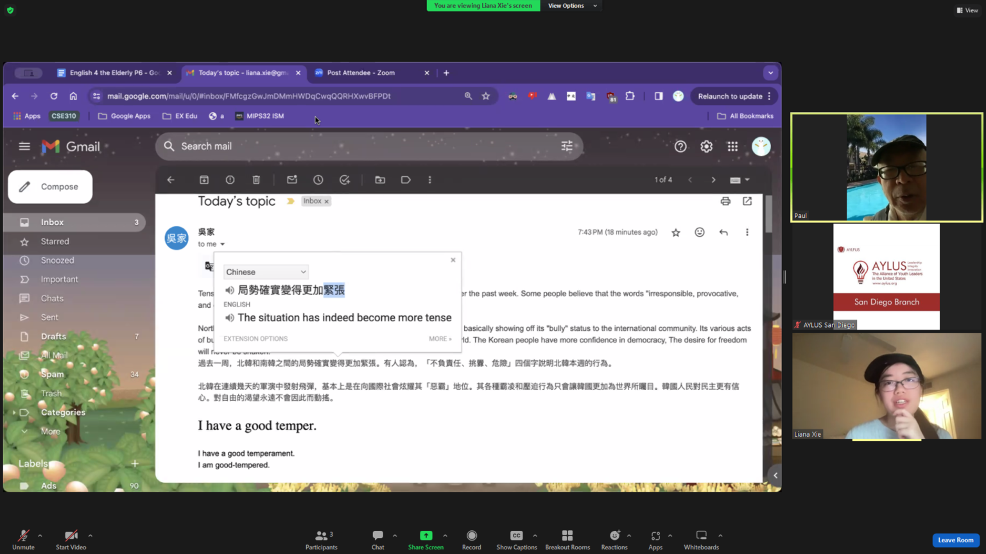Screen dimensions: 986x554
Task: Close the translation popup
Action: pyautogui.click(x=453, y=260)
